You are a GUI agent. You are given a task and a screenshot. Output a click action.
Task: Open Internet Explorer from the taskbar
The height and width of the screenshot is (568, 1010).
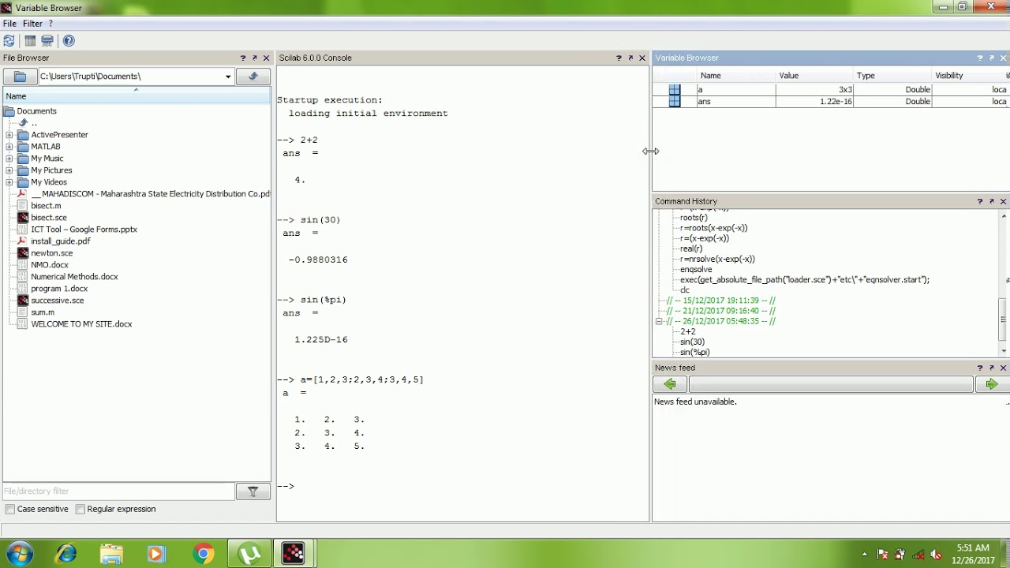coord(66,554)
